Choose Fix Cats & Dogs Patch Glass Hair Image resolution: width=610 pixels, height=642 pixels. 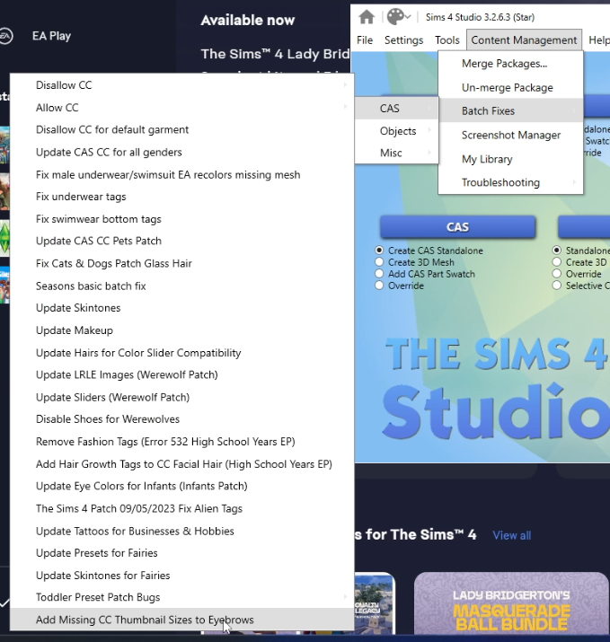181,263
